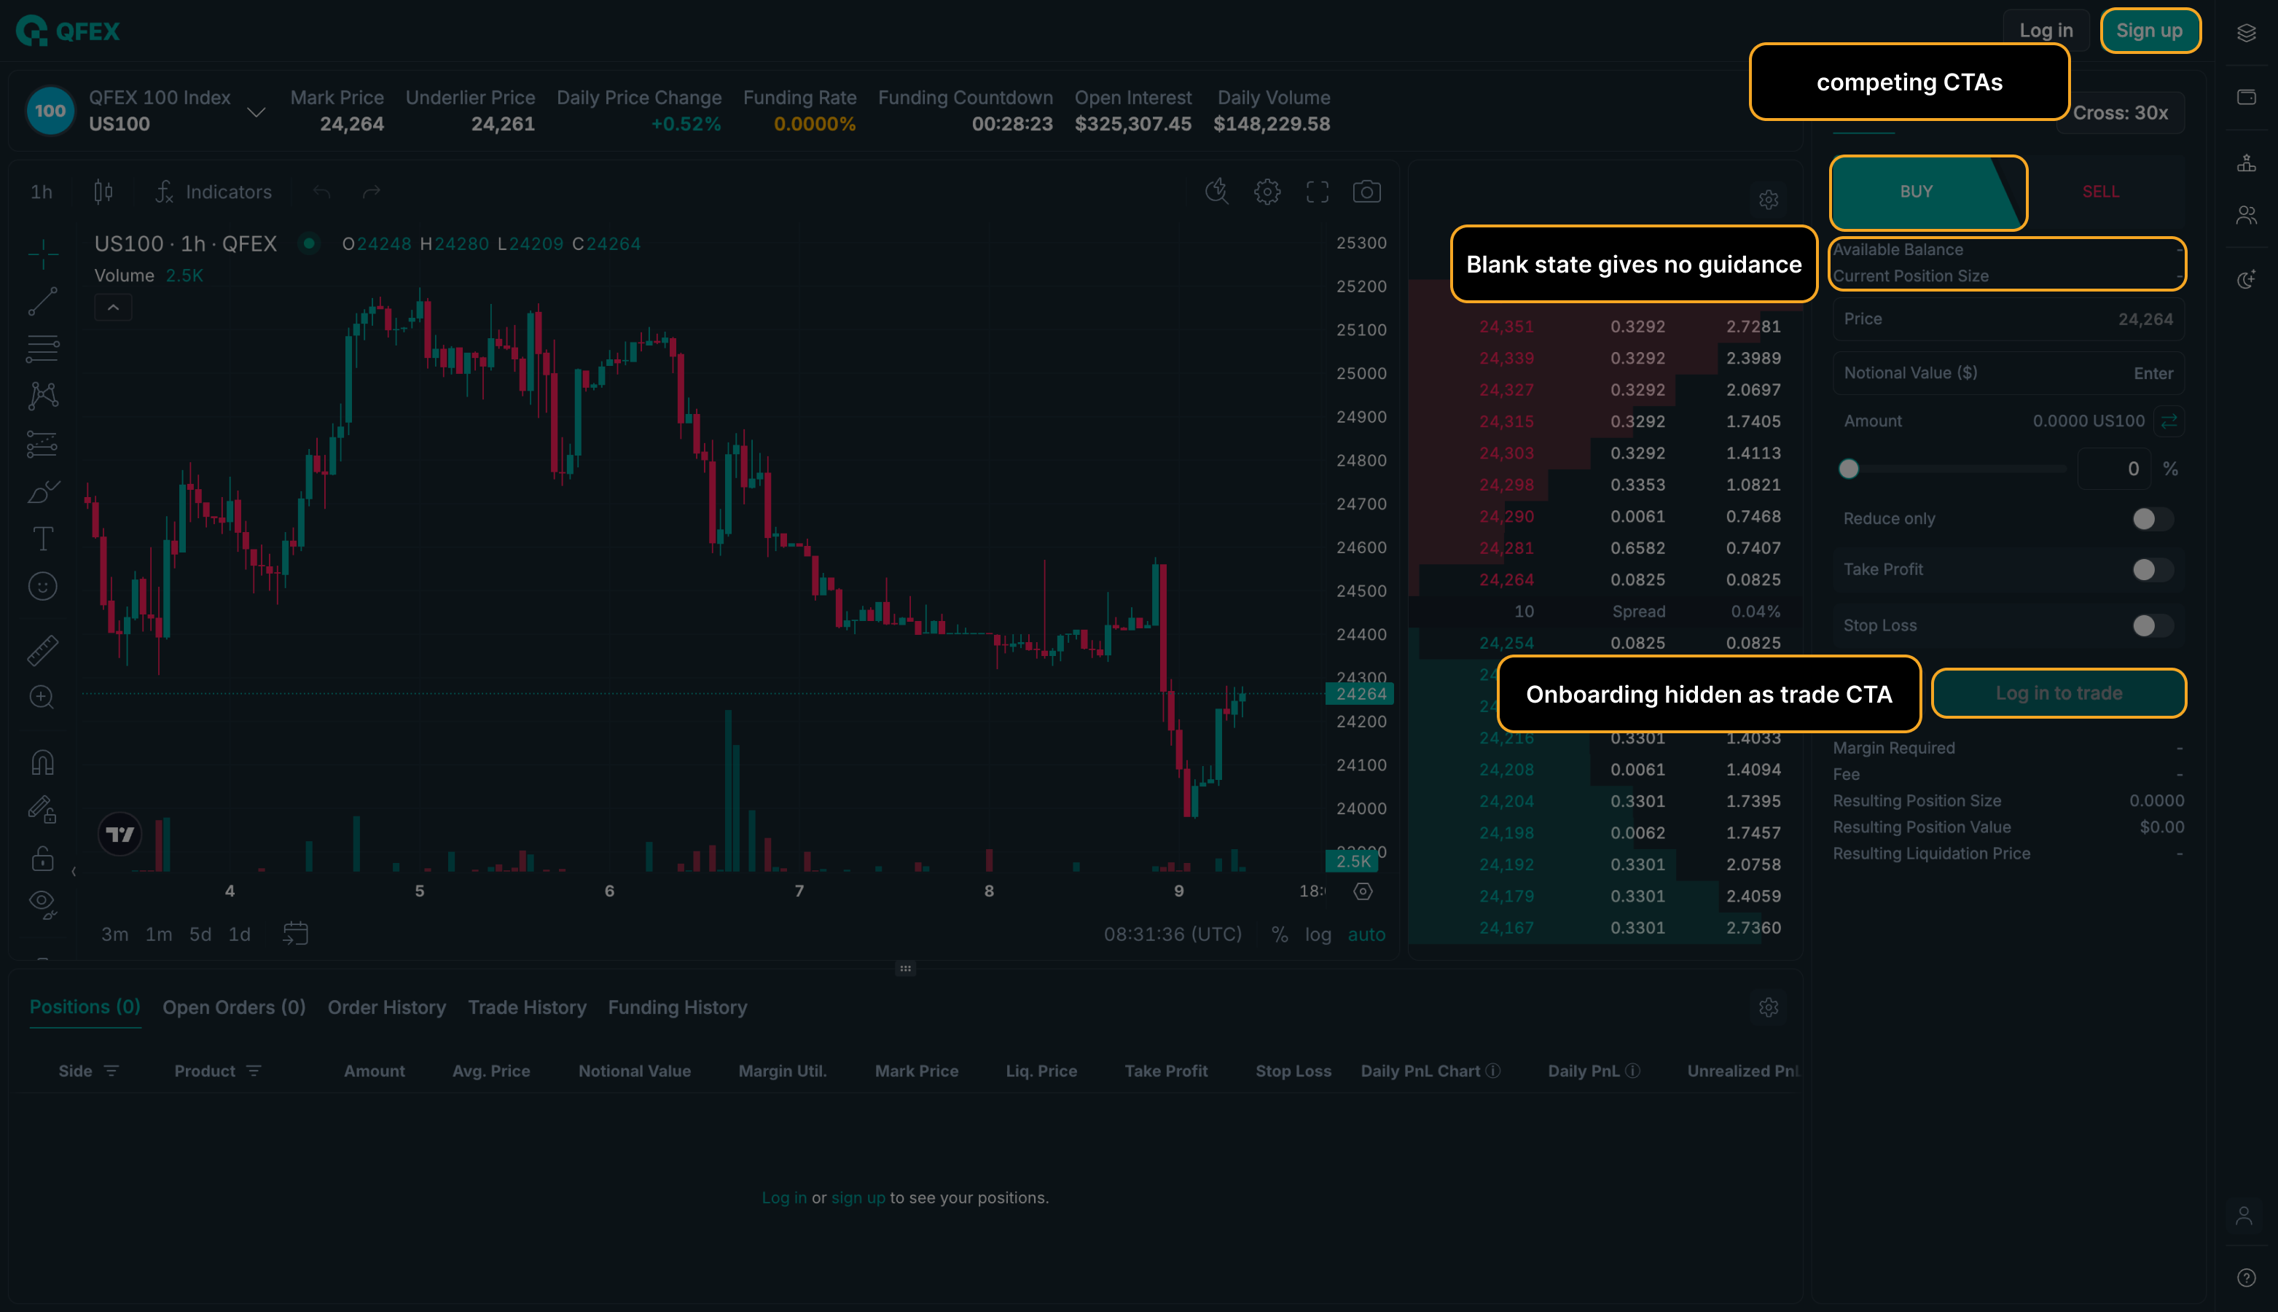2278x1312 pixels.
Task: Click the amount percentage slider handle
Action: 1848,469
